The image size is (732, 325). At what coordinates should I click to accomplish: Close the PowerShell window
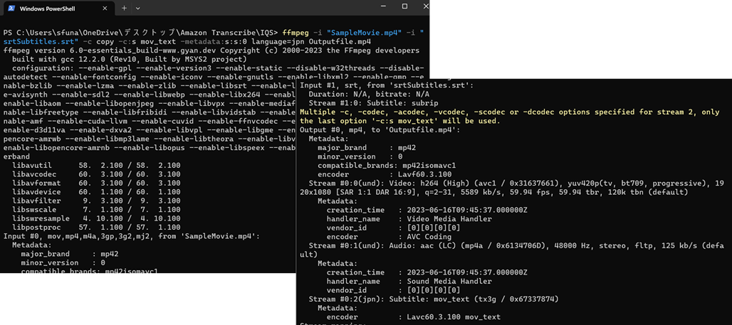[x=426, y=6]
